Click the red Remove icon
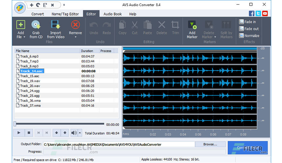Viewport: 282px width, 163px height. point(75,25)
